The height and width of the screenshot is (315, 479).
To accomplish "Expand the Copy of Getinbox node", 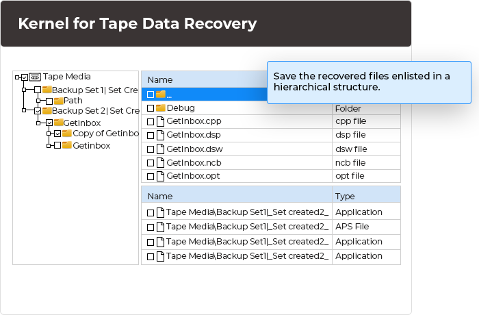I will [x=49, y=134].
